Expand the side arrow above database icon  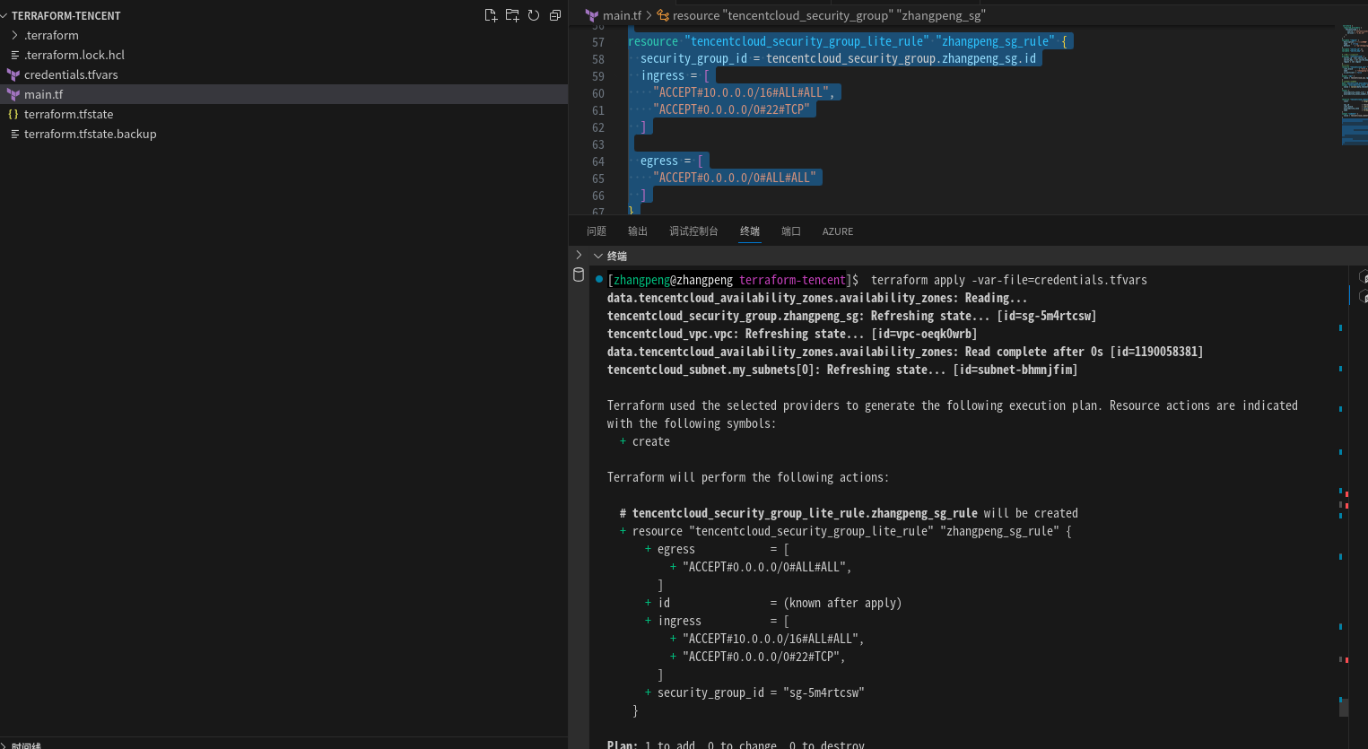(x=579, y=256)
